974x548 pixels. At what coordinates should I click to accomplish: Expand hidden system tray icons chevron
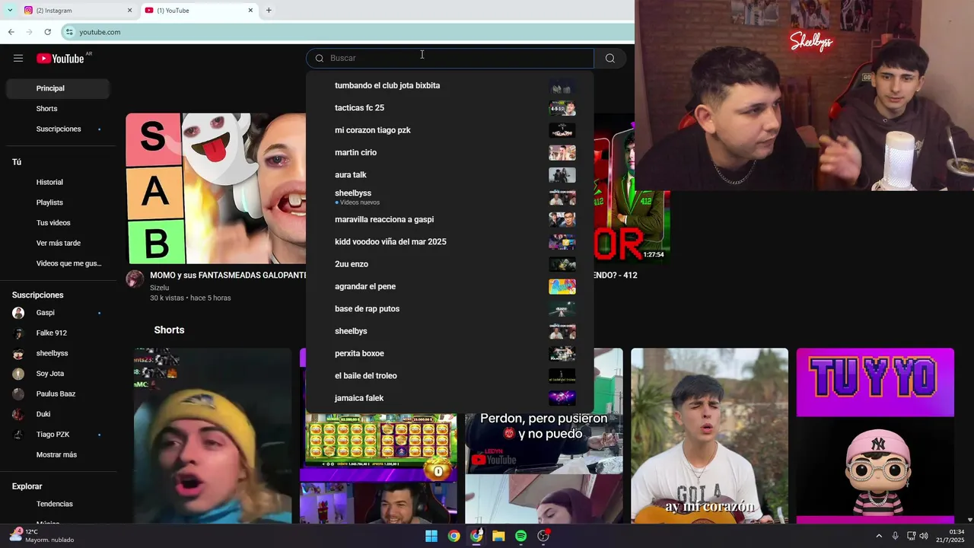click(879, 536)
